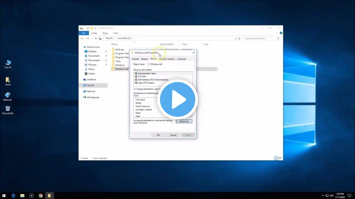The width and height of the screenshot is (355, 199).
Task: Select Documents in the navigation pane
Action: click(x=94, y=60)
